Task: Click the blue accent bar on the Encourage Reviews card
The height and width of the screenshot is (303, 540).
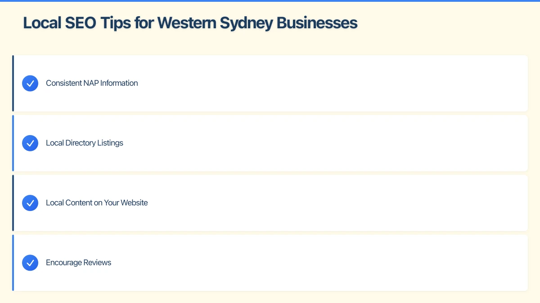Action: point(13,263)
